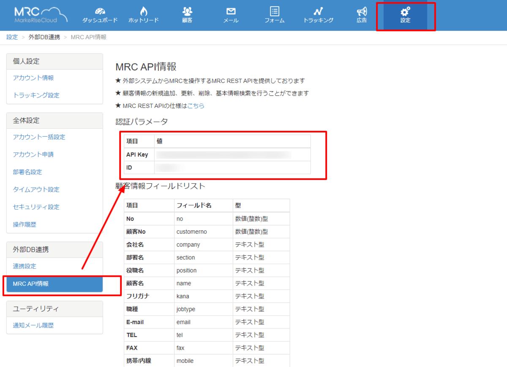Screen dimensions: 507x367
Task: Open 通知メール履歴 in sidebar
Action: (33, 326)
